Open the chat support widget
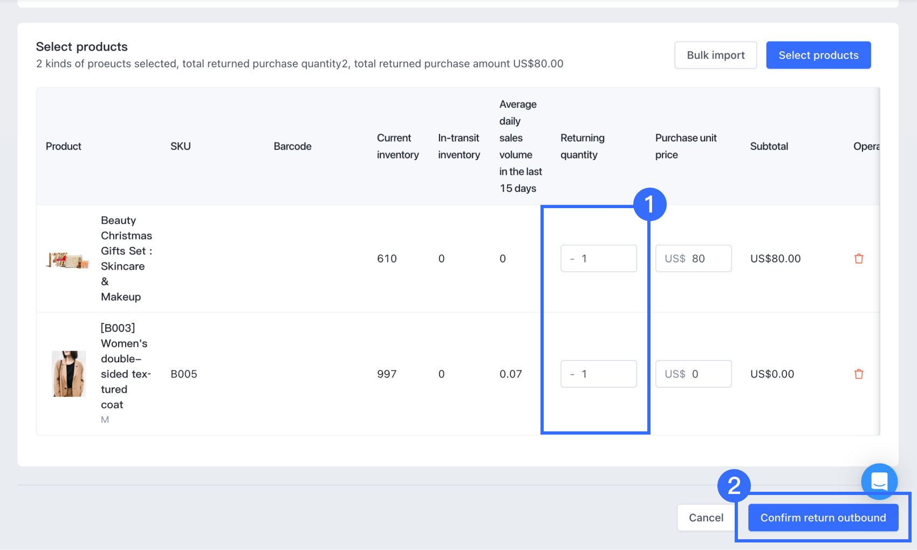 click(879, 481)
